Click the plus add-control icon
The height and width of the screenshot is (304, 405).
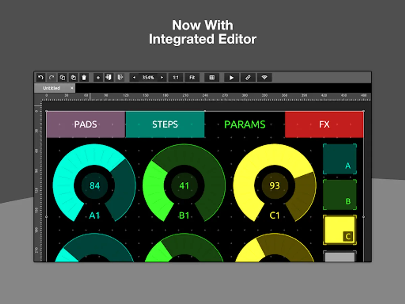coord(98,77)
